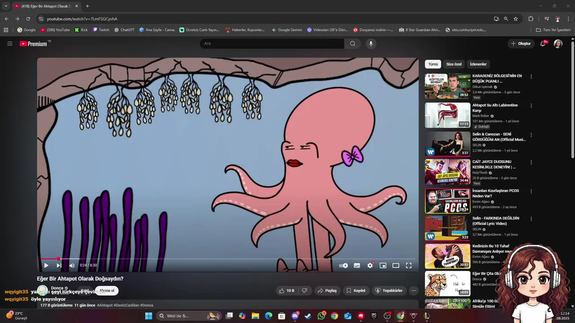Viewport: 575px width, 323px height.
Task: Open options for Selin & Canozan video
Action: pyautogui.click(x=531, y=135)
